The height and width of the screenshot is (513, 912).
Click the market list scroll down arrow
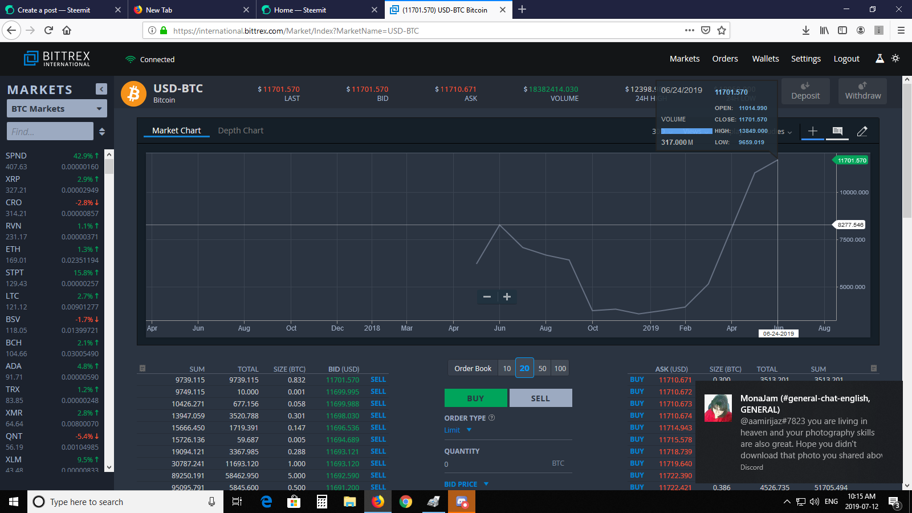pos(109,467)
